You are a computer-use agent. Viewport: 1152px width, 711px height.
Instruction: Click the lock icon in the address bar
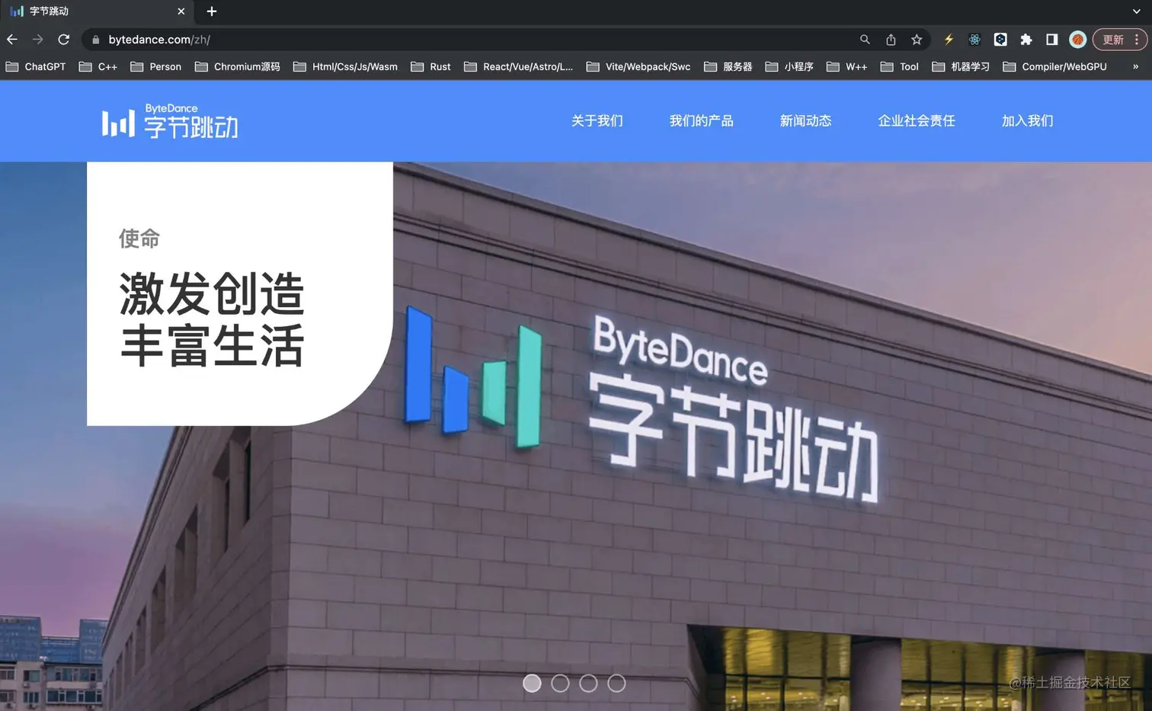[96, 40]
